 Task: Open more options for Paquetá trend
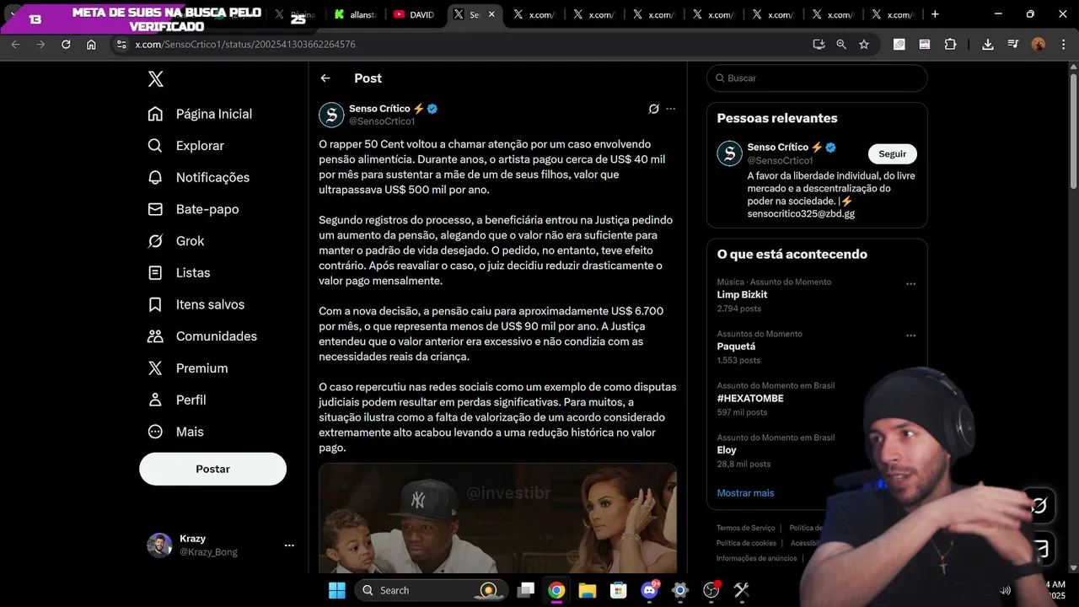pos(910,336)
